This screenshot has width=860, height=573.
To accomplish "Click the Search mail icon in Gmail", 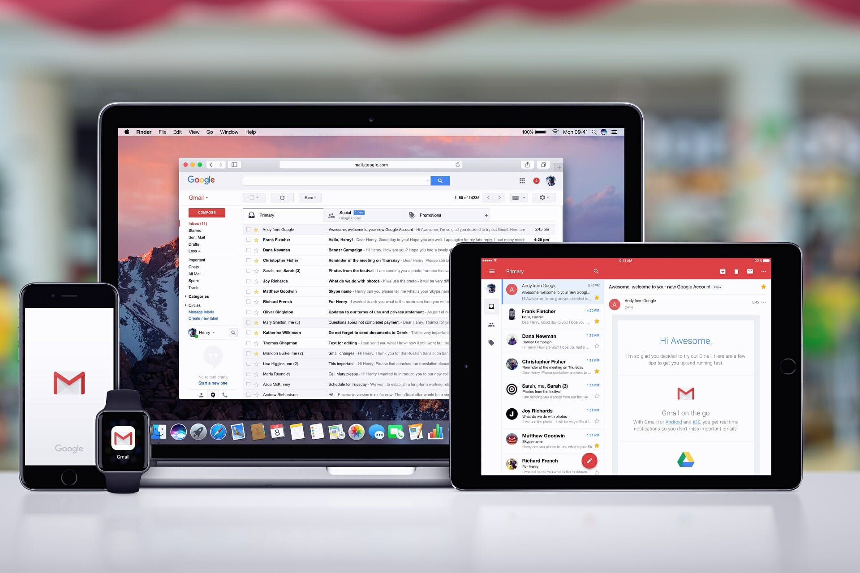I will [442, 180].
